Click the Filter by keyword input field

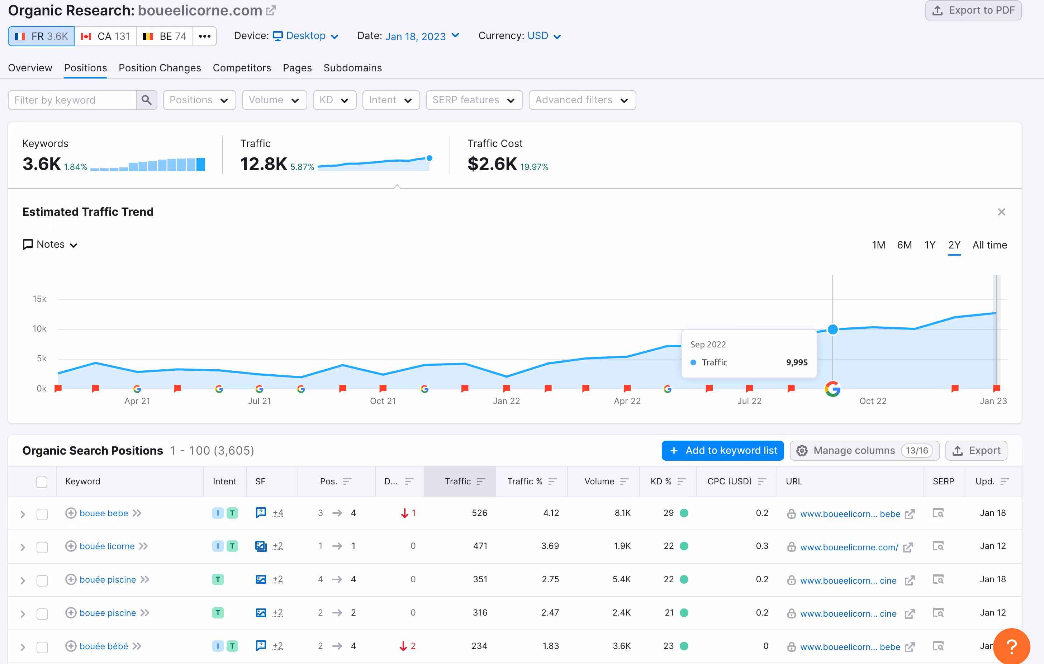point(72,100)
